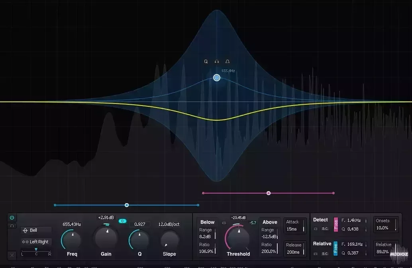Click the -5.7 gain reduction readout
This screenshot has height=268, width=412.
tap(253, 223)
